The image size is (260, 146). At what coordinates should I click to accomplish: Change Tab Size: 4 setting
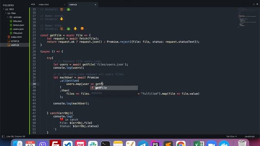point(231,136)
